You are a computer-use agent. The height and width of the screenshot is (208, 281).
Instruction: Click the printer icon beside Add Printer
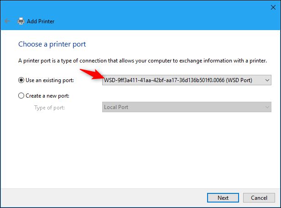pos(21,21)
